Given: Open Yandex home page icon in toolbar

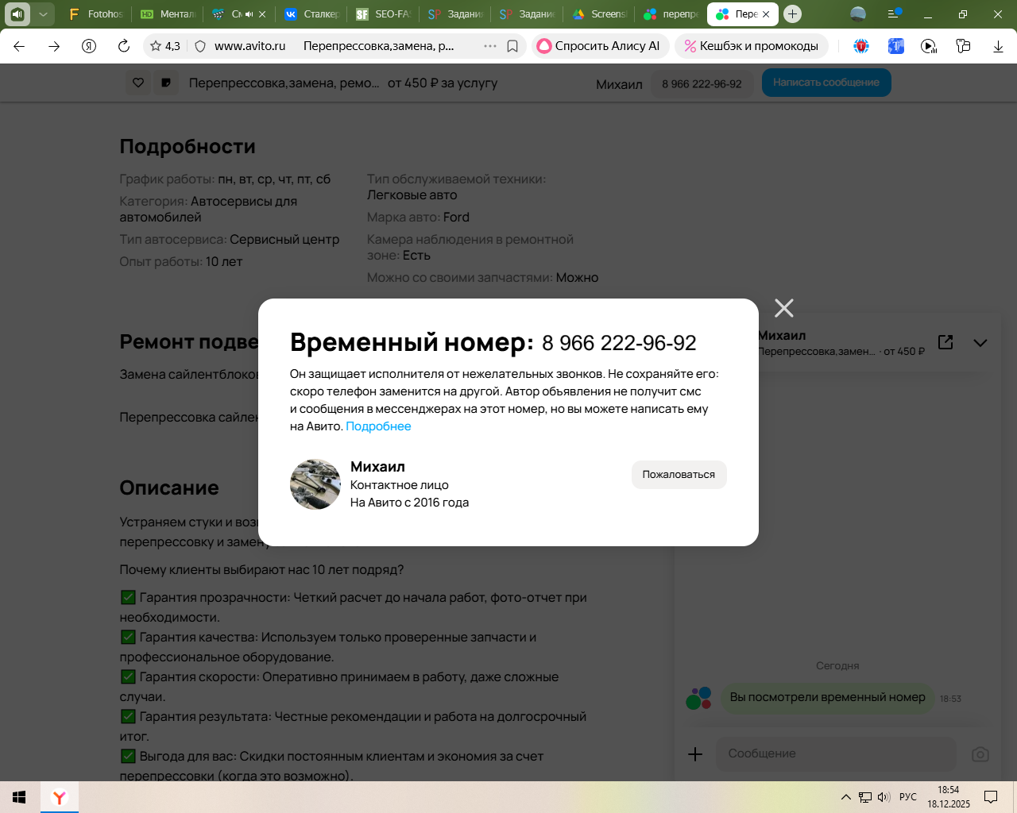Looking at the screenshot, I should [89, 46].
